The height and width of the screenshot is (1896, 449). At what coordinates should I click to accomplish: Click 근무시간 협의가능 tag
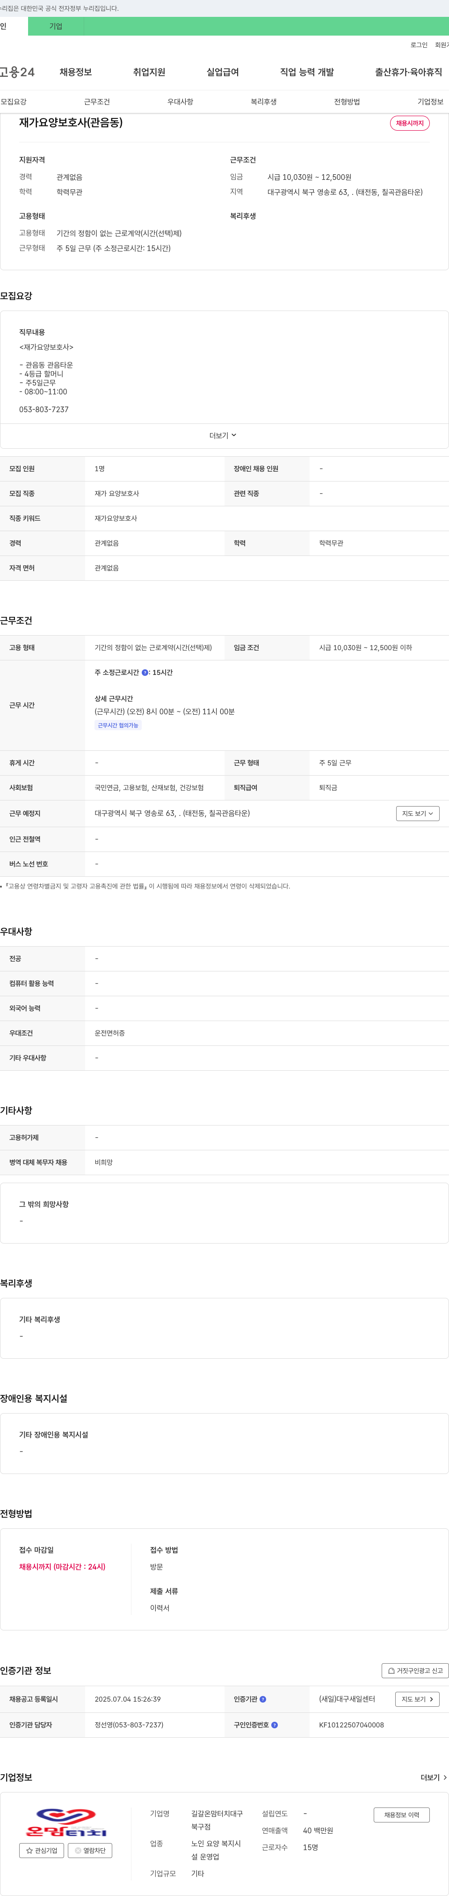(117, 726)
